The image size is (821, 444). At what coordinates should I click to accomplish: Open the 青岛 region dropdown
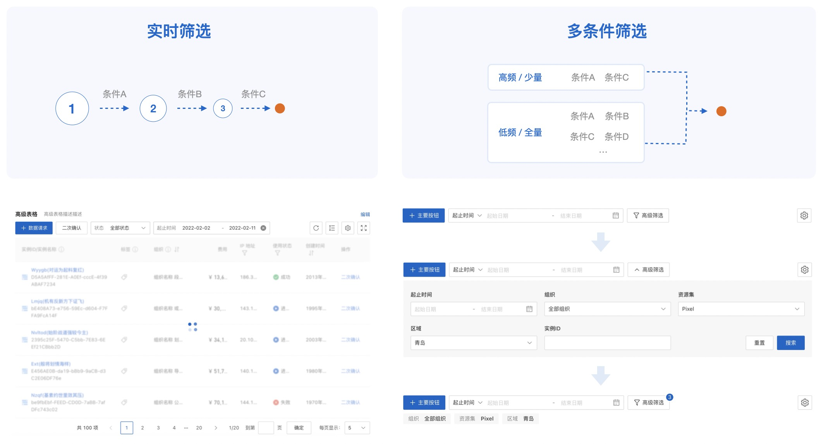pos(473,343)
